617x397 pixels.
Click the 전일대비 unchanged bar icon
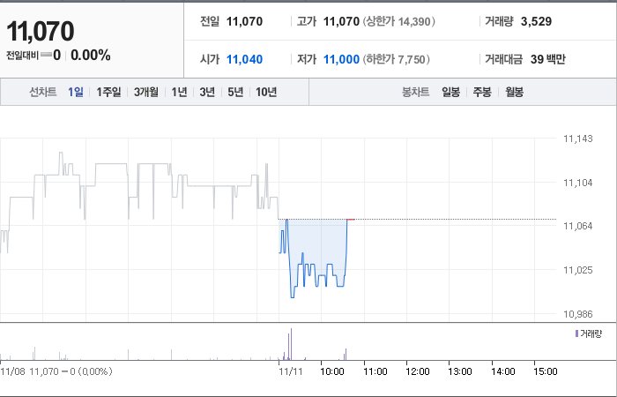[x=46, y=55]
